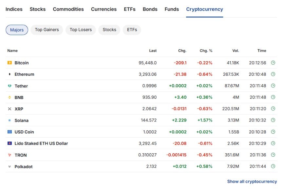Open the Bonds tab
Viewport: 285px width, 192px height.
150,9
